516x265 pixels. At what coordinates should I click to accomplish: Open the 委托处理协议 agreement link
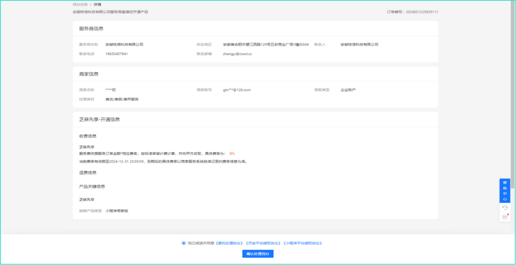[229, 243]
